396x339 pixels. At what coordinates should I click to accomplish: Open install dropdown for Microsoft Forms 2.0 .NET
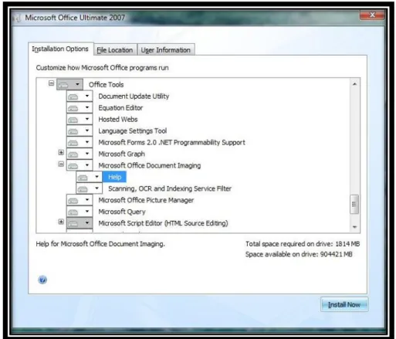click(80, 142)
